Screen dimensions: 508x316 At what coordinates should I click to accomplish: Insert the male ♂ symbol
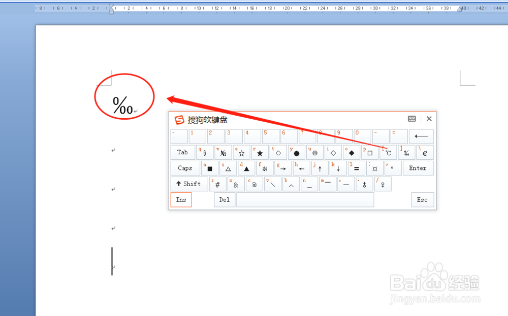(364, 184)
